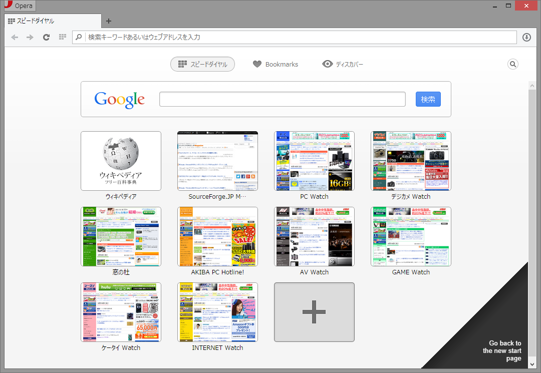
Task: Minimize the Opera window
Action: click(x=495, y=6)
